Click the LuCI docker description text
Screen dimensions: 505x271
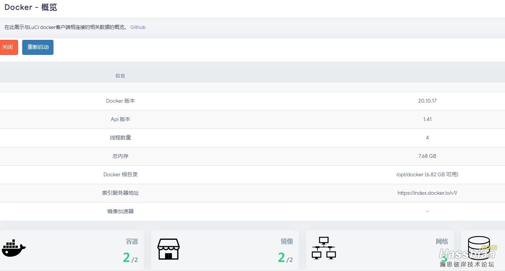coord(66,27)
